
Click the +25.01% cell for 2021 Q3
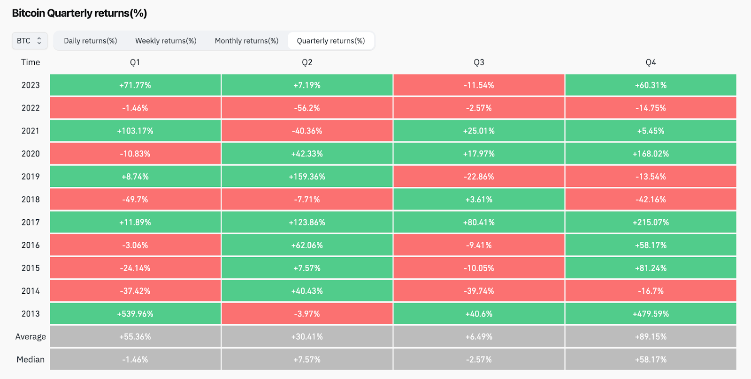pyautogui.click(x=479, y=131)
